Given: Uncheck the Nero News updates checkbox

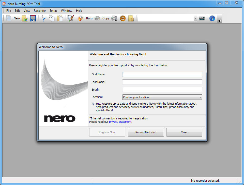Looking at the screenshot, I should 93,104.
